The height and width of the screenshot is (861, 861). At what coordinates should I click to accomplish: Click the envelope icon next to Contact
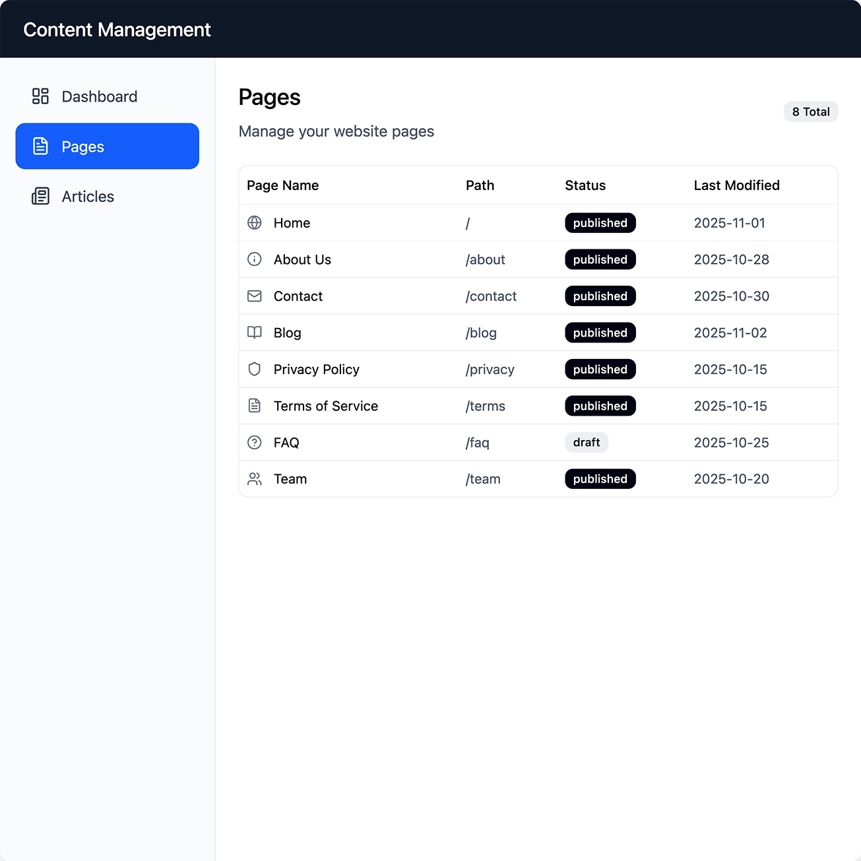pyautogui.click(x=254, y=296)
